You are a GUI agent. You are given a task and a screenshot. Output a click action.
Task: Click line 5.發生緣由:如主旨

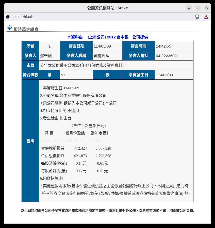click(56, 118)
